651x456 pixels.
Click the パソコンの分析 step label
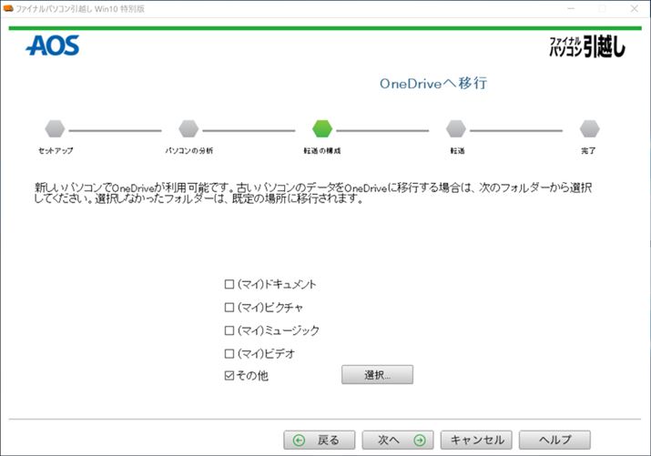tap(188, 150)
